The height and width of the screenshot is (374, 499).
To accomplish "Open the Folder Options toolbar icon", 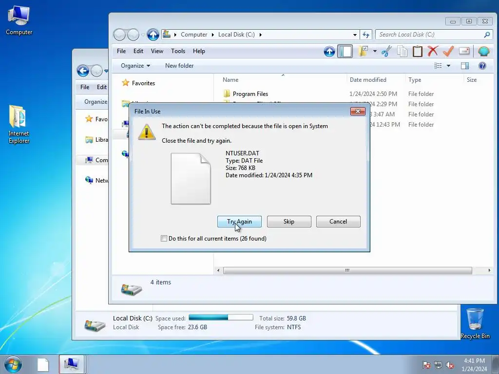I will pos(363,51).
